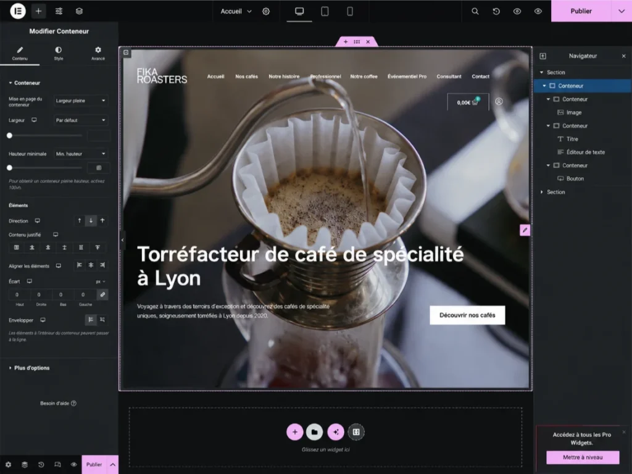Open Largeur pleine layout dropdown
The width and height of the screenshot is (632, 474).
[81, 101]
